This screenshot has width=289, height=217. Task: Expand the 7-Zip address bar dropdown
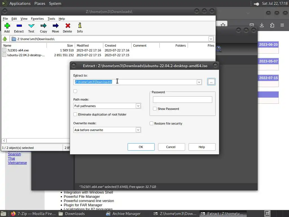click(211, 39)
